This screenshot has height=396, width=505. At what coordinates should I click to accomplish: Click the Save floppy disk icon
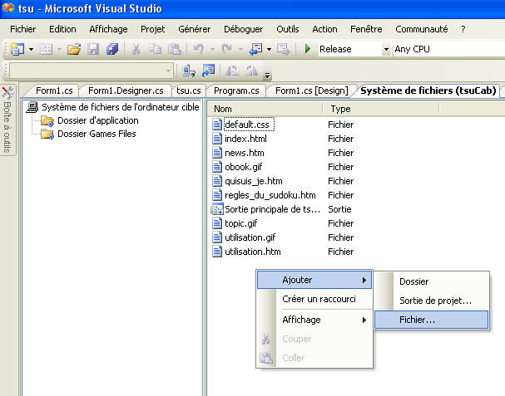pyautogui.click(x=93, y=49)
